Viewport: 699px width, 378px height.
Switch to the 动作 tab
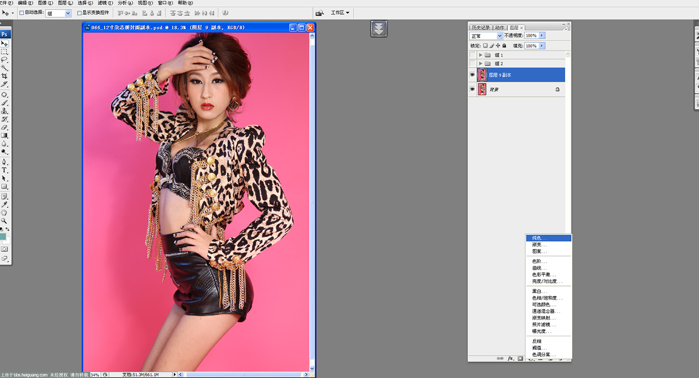click(x=500, y=27)
